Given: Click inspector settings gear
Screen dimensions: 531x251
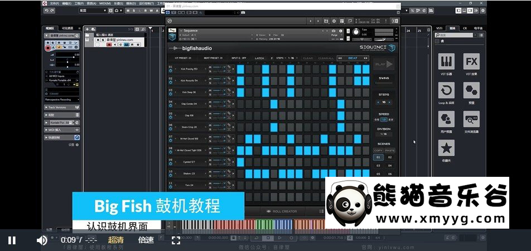Looking at the screenshot, I should pos(77,144).
